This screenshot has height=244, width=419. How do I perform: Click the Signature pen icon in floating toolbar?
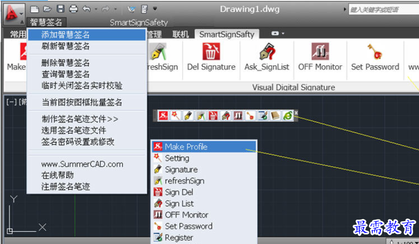(188, 116)
